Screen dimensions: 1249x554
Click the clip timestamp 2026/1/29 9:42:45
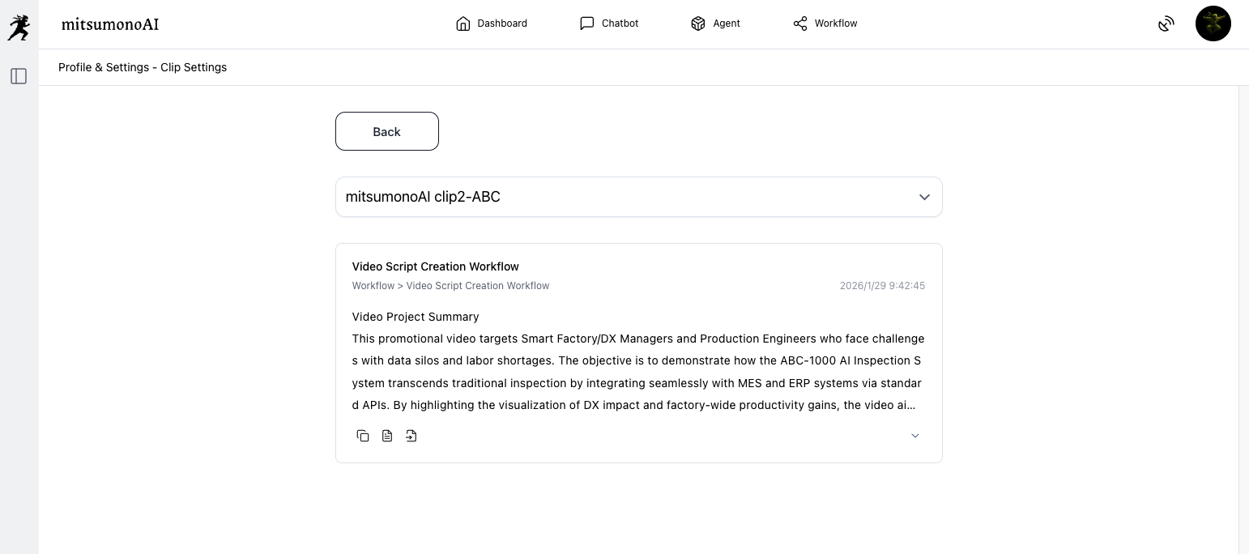(x=882, y=286)
